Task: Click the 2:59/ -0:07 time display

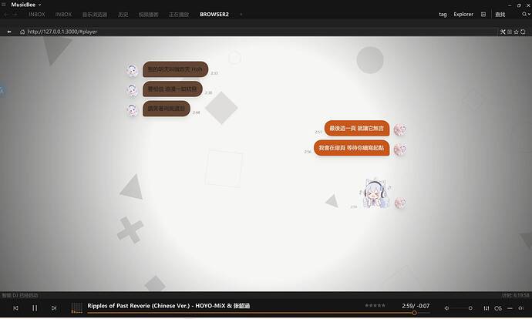Action: [x=416, y=306]
